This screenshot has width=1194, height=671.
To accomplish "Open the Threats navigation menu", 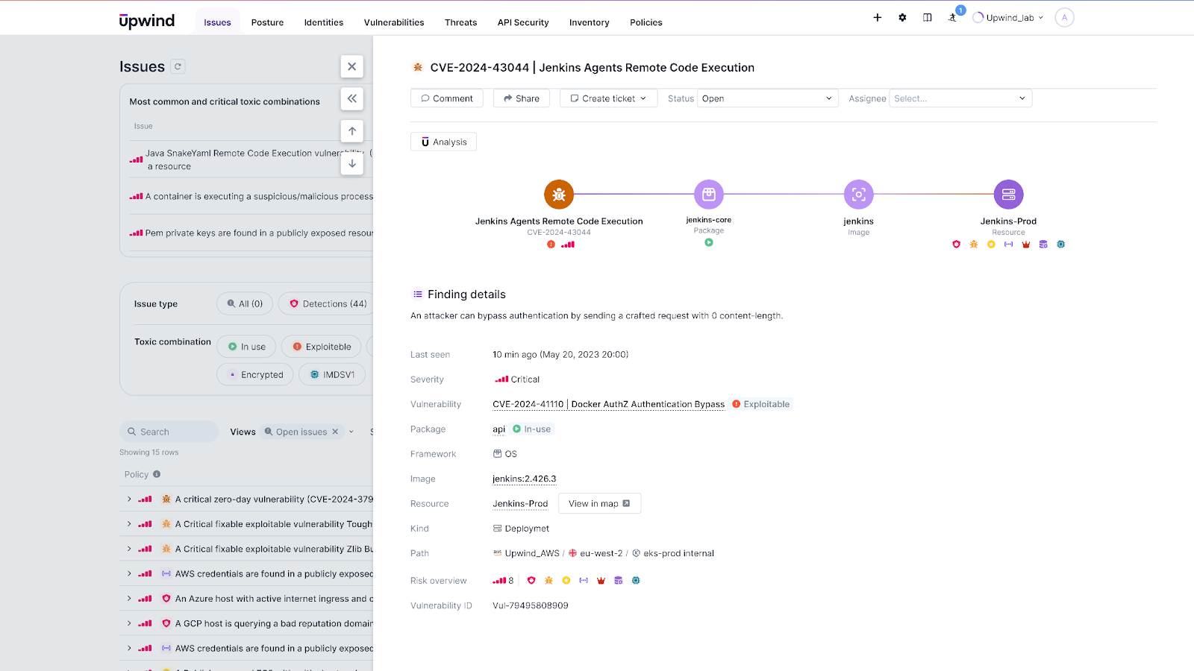I will [x=460, y=22].
